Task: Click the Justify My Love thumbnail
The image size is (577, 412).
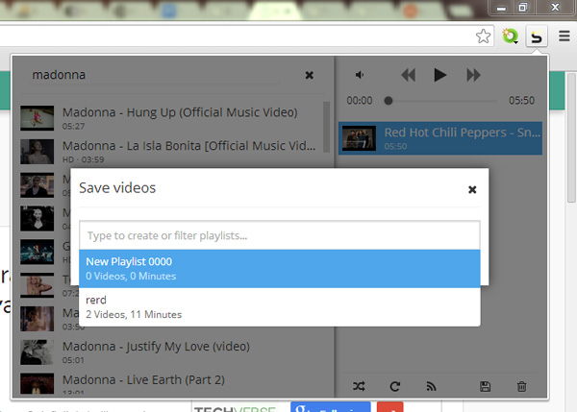Action: point(37,352)
